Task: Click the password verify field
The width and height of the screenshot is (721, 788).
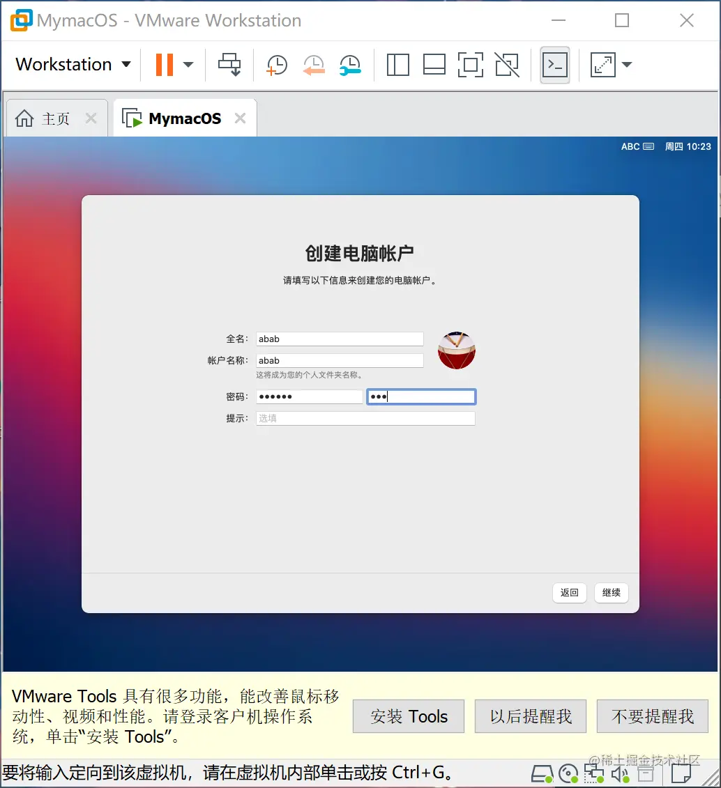Action: (421, 396)
